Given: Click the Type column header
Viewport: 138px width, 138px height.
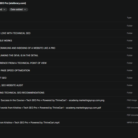Looking at the screenshot, I should click(x=129, y=18).
